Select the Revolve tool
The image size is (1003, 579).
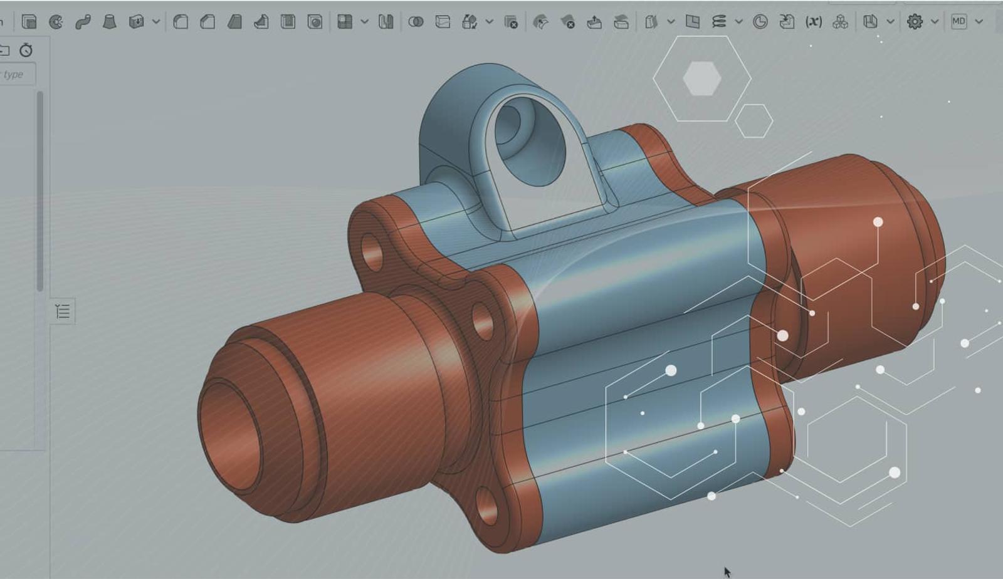coord(56,22)
